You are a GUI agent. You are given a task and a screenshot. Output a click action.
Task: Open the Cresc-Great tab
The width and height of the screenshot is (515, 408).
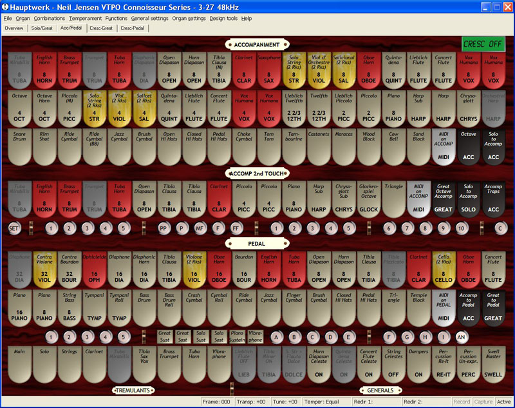[x=101, y=28]
